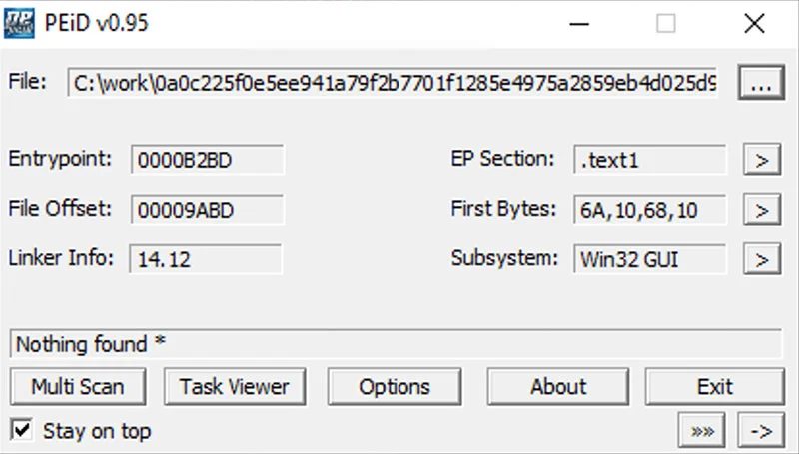Select the File Offset value field
The height and width of the screenshot is (454, 799).
[207, 210]
